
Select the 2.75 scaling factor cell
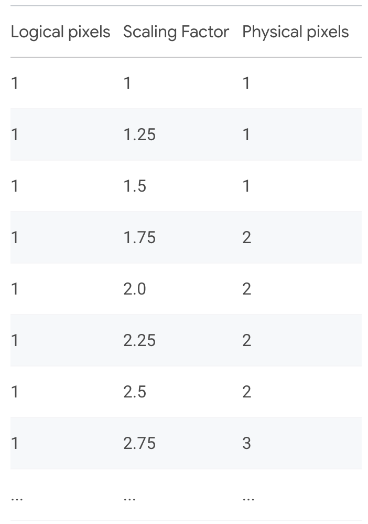point(139,444)
